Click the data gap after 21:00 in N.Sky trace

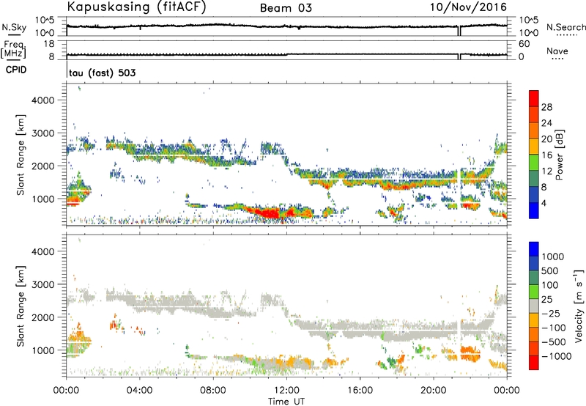(x=459, y=31)
